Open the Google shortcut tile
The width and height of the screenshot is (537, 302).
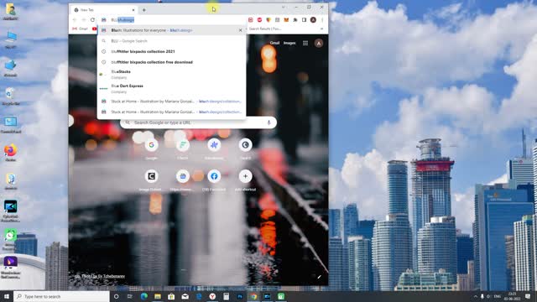[151, 145]
